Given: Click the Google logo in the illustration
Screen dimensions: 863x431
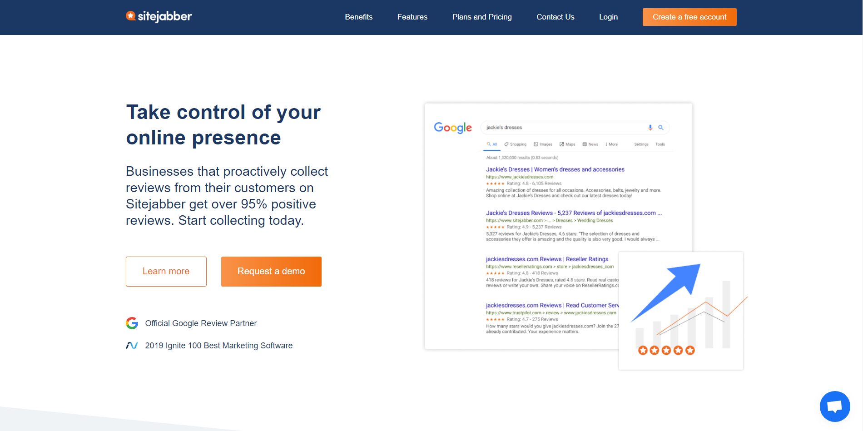Looking at the screenshot, I should pos(453,128).
